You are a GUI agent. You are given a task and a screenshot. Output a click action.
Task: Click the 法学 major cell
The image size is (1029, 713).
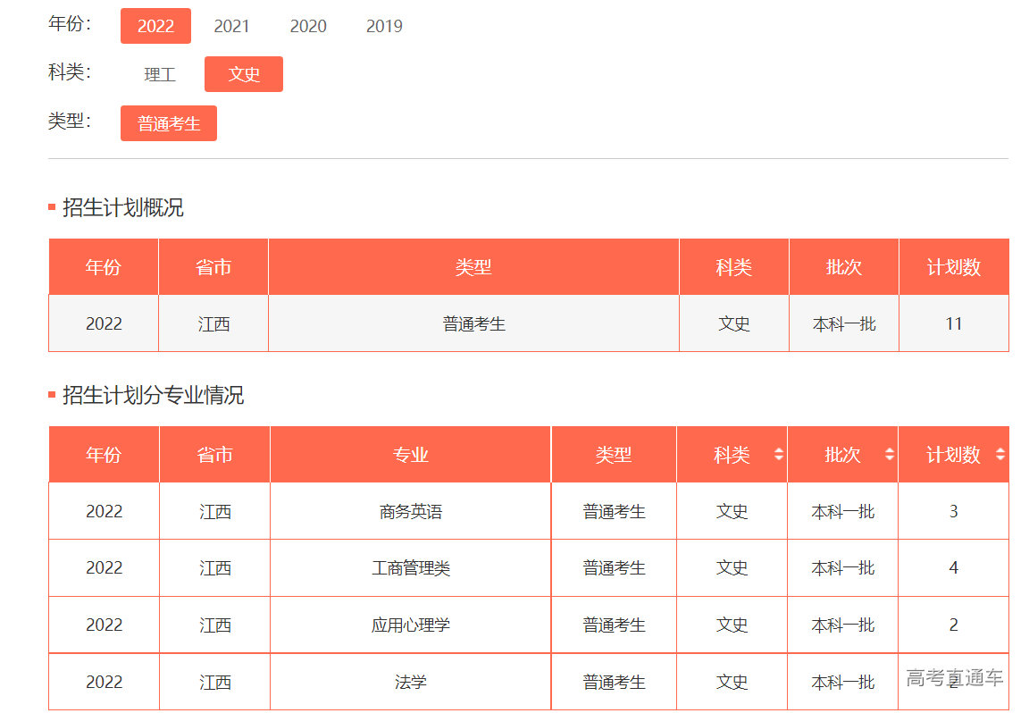[x=411, y=683]
